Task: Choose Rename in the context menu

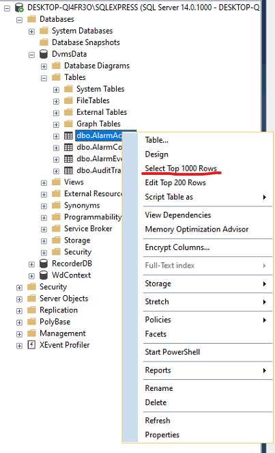Action: 159,388
